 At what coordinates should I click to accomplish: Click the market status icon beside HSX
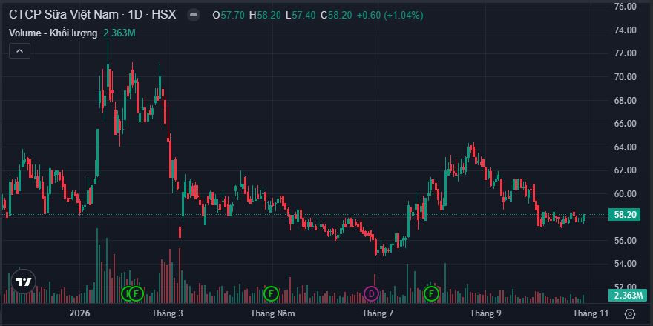click(x=193, y=16)
